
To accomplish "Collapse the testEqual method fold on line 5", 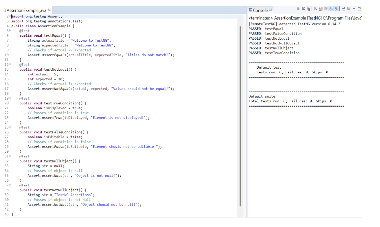I will pyautogui.click(x=10, y=31).
